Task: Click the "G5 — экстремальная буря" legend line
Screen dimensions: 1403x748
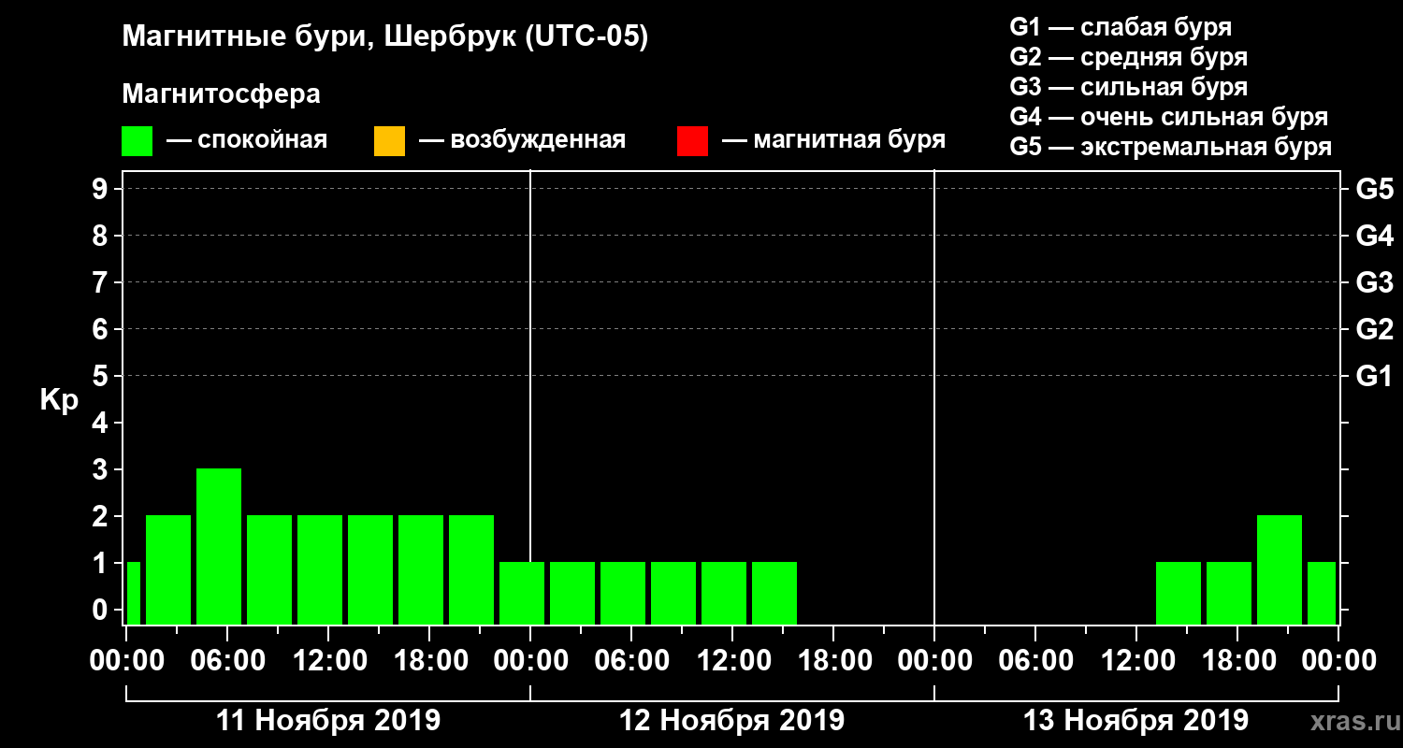Action: [1171, 147]
